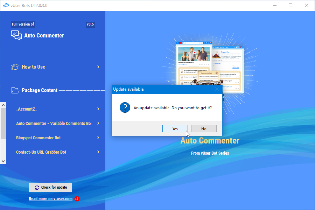Image resolution: width=315 pixels, height=210 pixels.
Task: Expand the Variable Comments Bot chevron
Action: [98, 123]
